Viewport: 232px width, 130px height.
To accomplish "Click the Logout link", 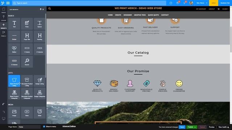I will coord(212,9).
